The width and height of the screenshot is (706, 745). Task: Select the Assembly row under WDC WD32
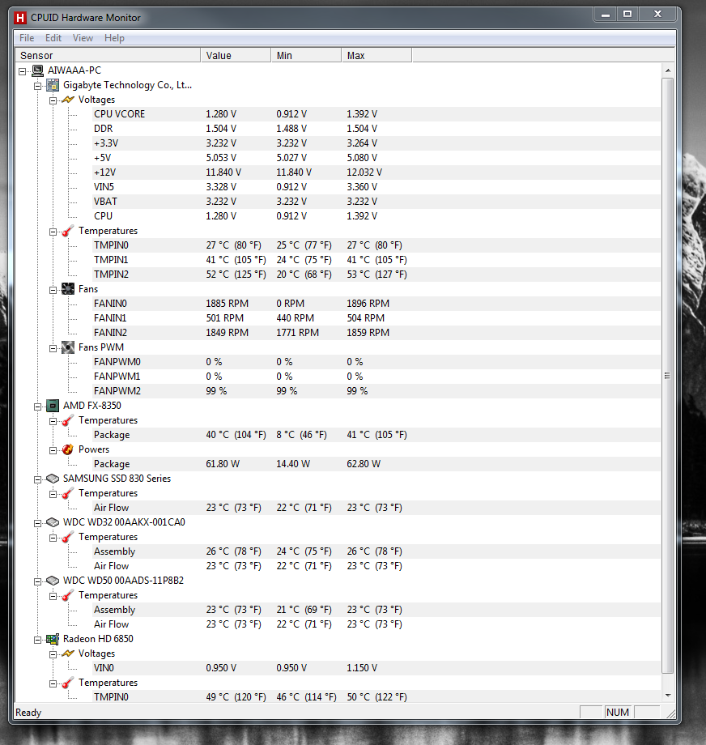376,551
